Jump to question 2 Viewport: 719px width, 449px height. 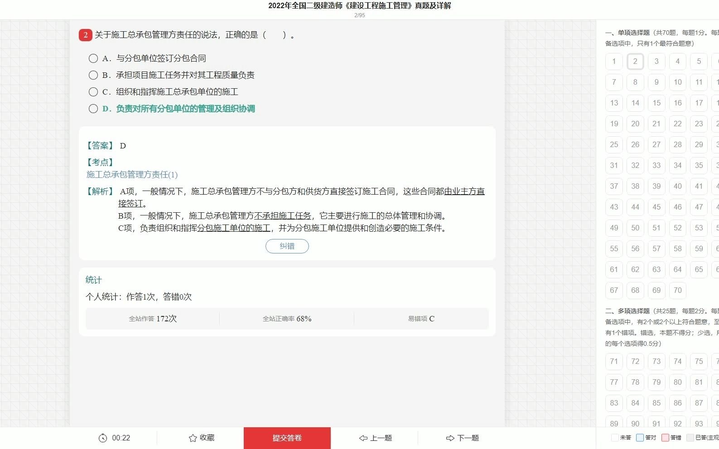635,62
